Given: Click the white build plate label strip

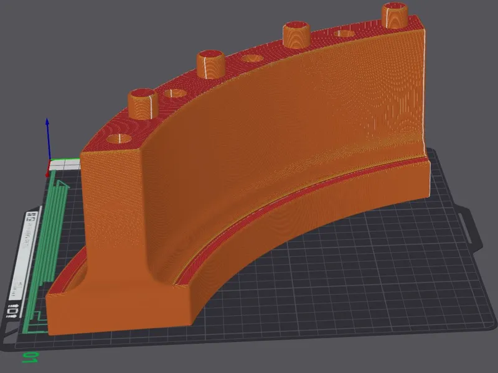Looking at the screenshot, I should [23, 256].
